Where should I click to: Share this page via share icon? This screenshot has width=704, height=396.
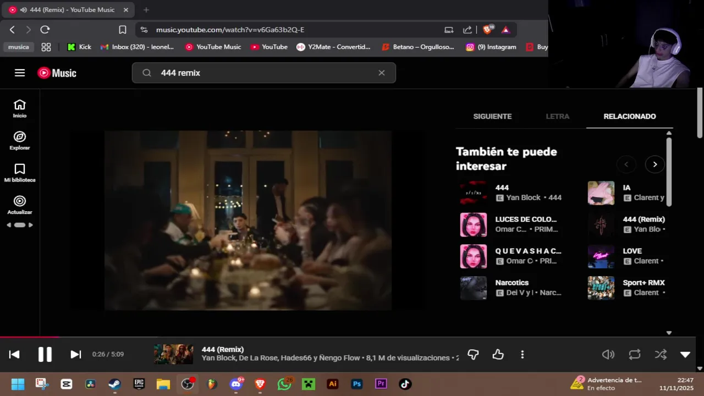coord(468,30)
